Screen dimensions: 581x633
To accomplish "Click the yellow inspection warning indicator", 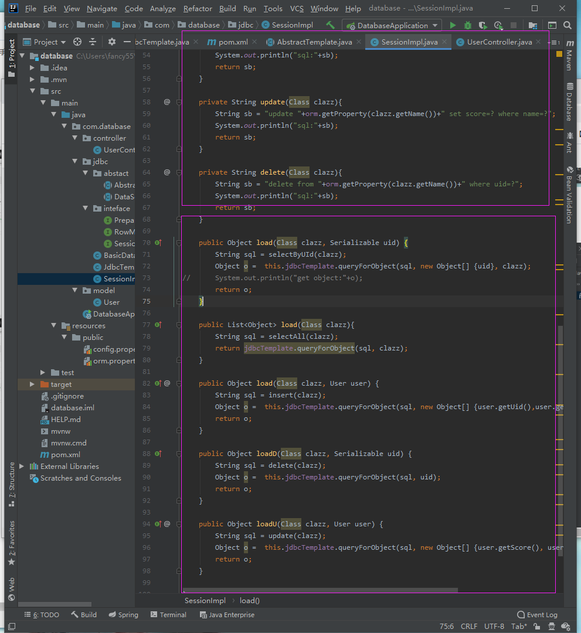I will tap(559, 54).
